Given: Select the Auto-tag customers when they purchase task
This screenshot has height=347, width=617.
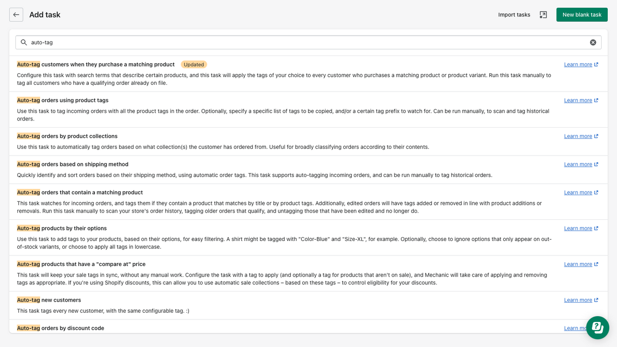Looking at the screenshot, I should [95, 64].
